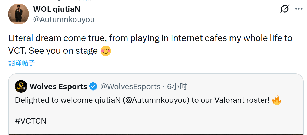Click the Grok slashed-circle icon
Image resolution: width=307 pixels, height=135 pixels.
point(284,9)
